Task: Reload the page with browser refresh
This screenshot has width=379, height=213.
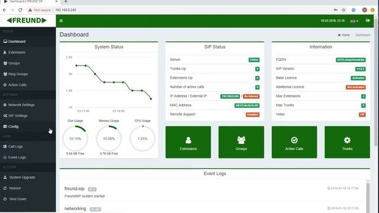Action: (x=20, y=10)
